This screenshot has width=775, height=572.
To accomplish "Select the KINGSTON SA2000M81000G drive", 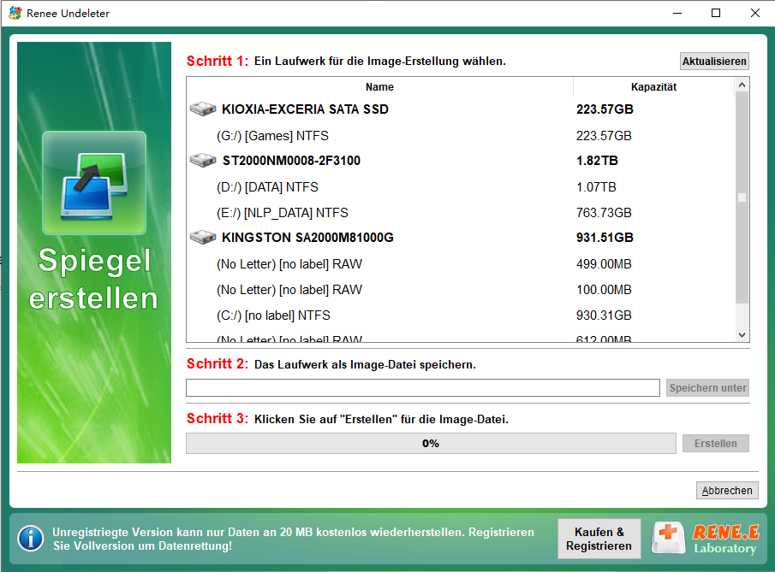I will [460, 238].
